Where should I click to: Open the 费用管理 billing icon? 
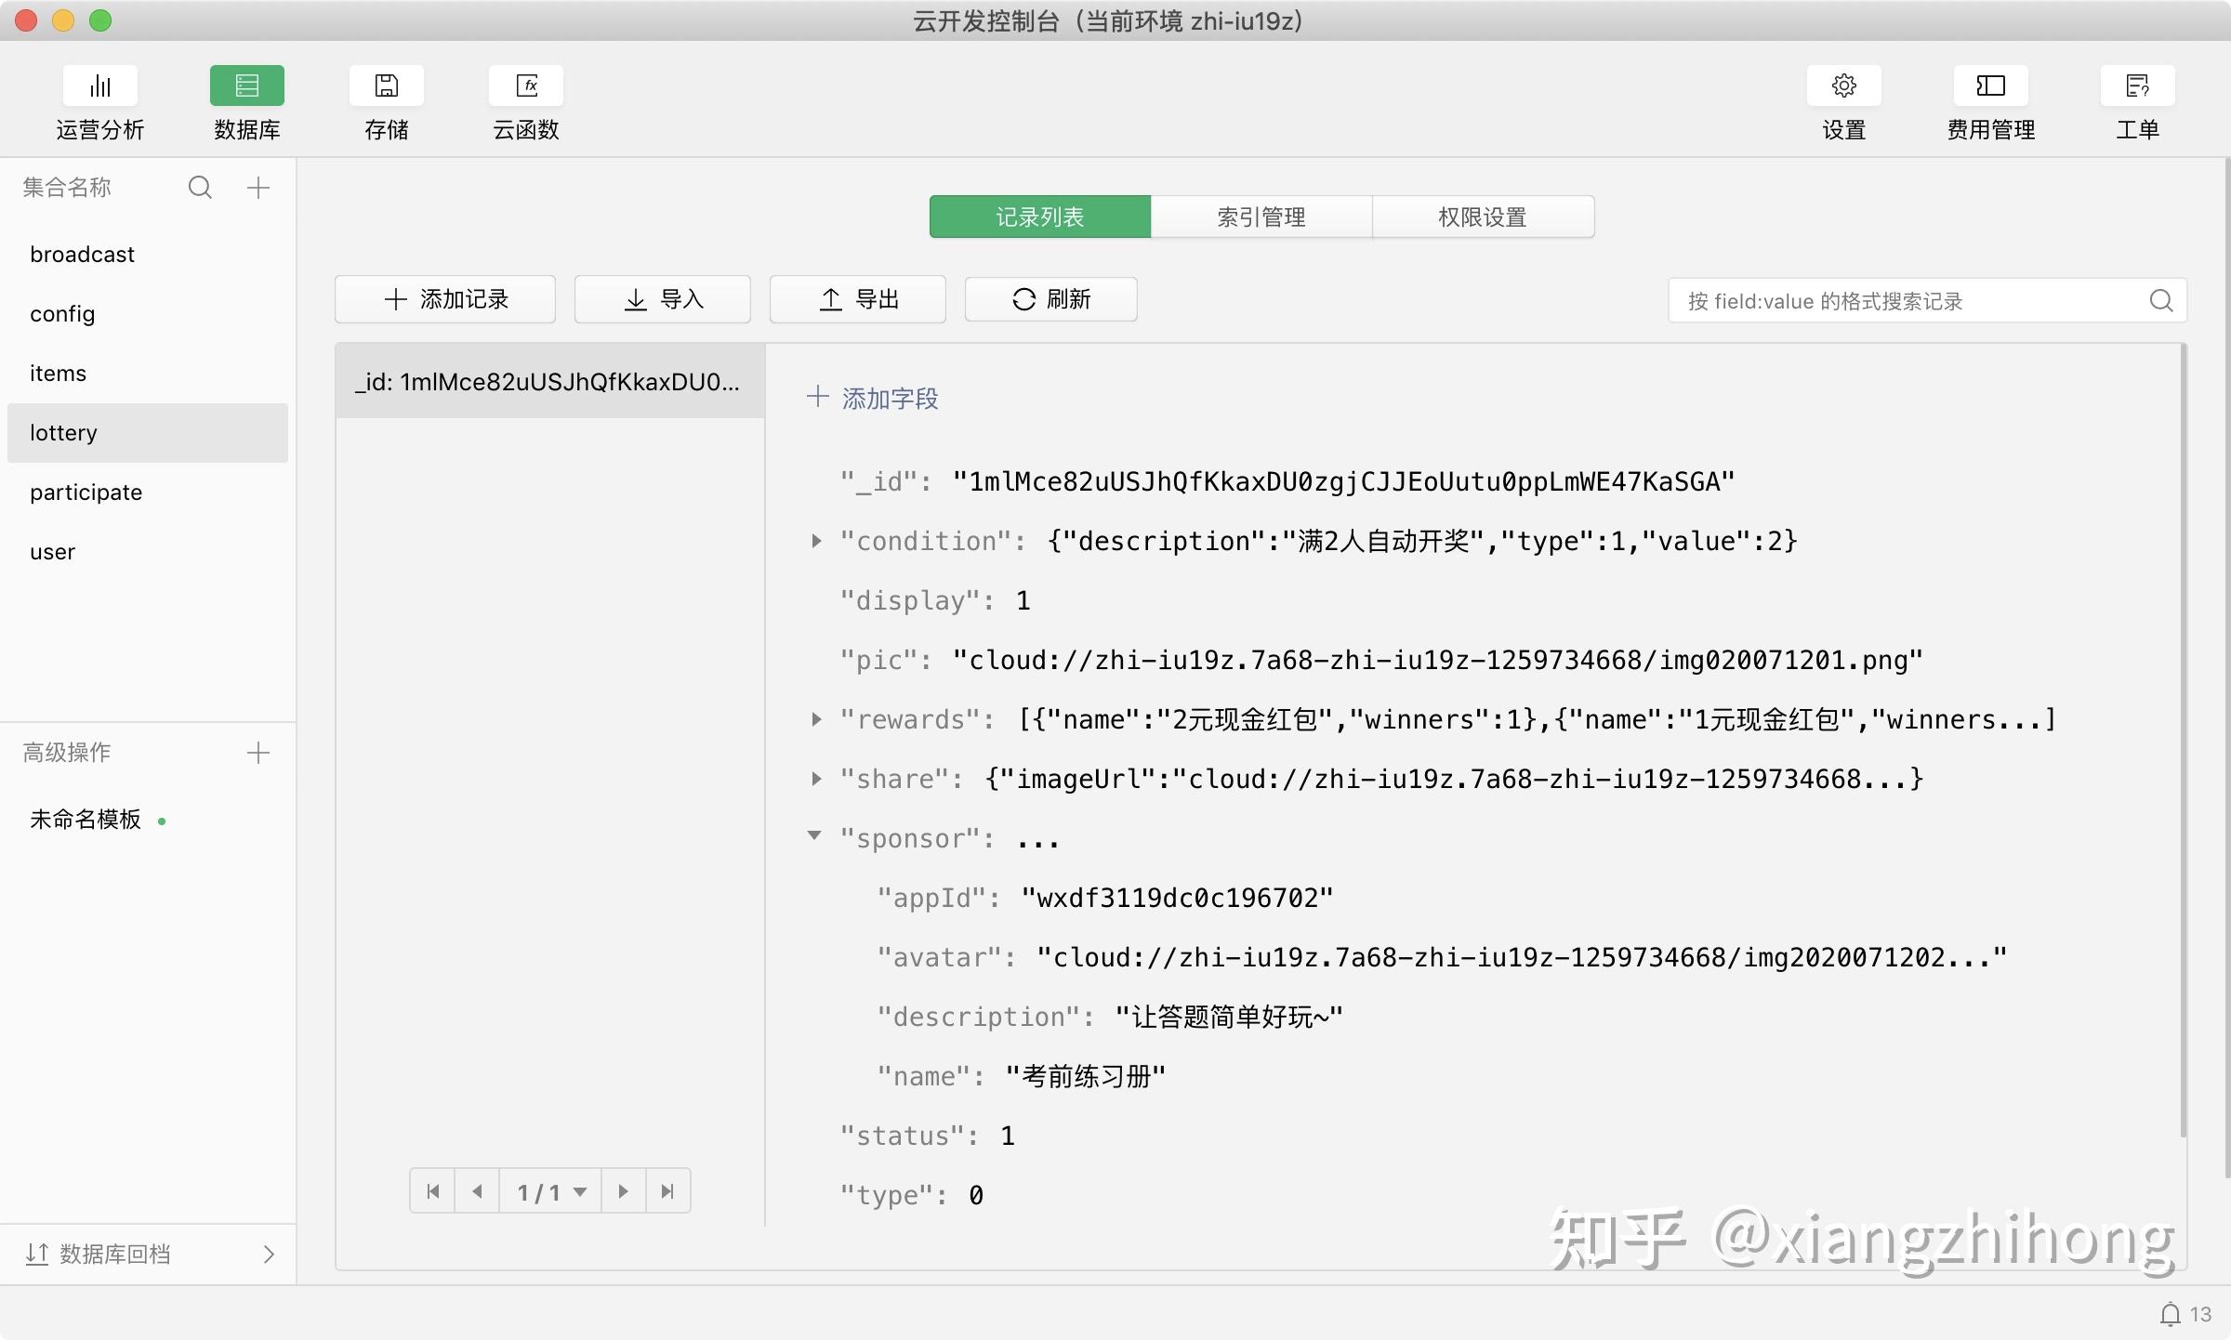tap(1991, 86)
